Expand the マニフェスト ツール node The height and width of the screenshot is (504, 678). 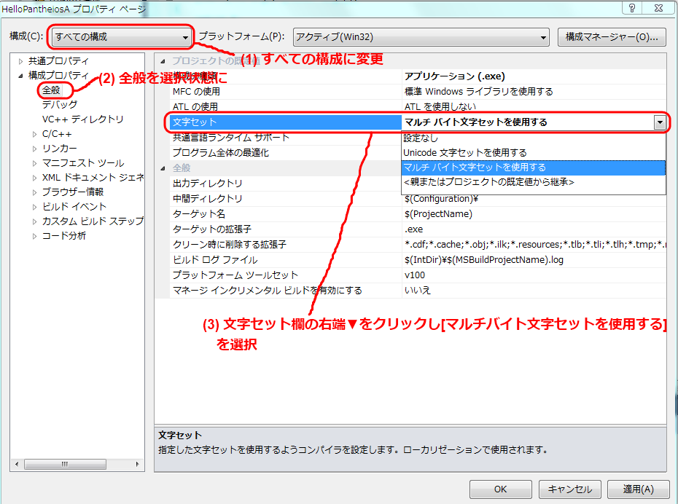tap(34, 163)
